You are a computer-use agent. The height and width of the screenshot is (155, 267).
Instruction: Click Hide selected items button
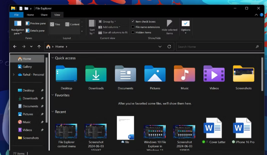(x=169, y=27)
